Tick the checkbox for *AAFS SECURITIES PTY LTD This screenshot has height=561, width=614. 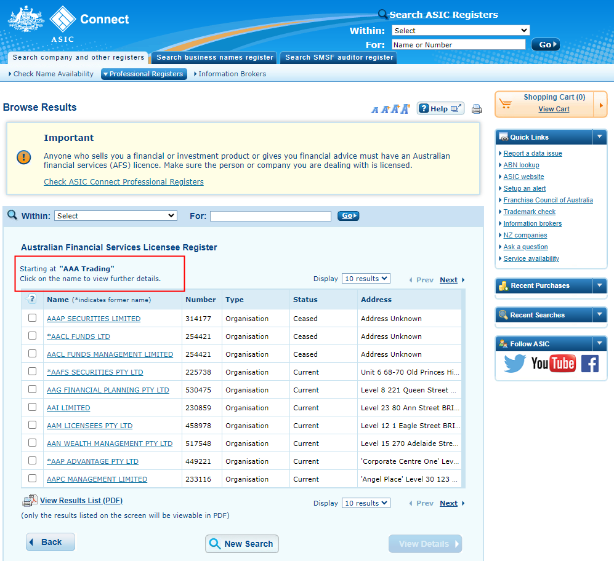click(32, 372)
